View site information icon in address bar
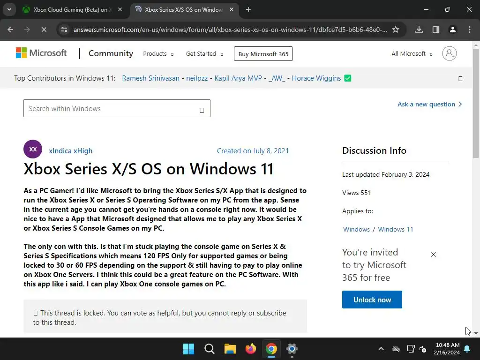Screen dimensions: 480x360 tap(64, 30)
